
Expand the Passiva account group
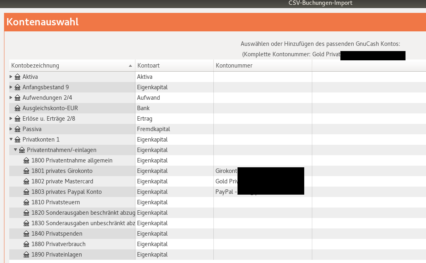(x=11, y=129)
